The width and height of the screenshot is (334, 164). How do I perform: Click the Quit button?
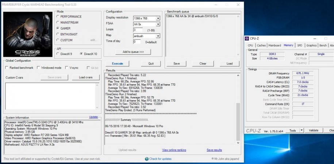(x=151, y=63)
